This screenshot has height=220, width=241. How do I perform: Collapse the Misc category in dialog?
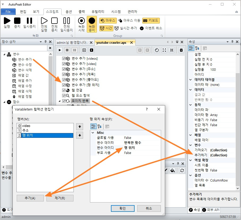(x=93, y=133)
